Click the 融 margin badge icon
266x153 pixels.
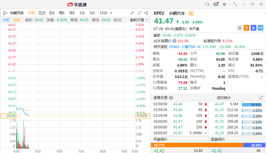(x=191, y=13)
